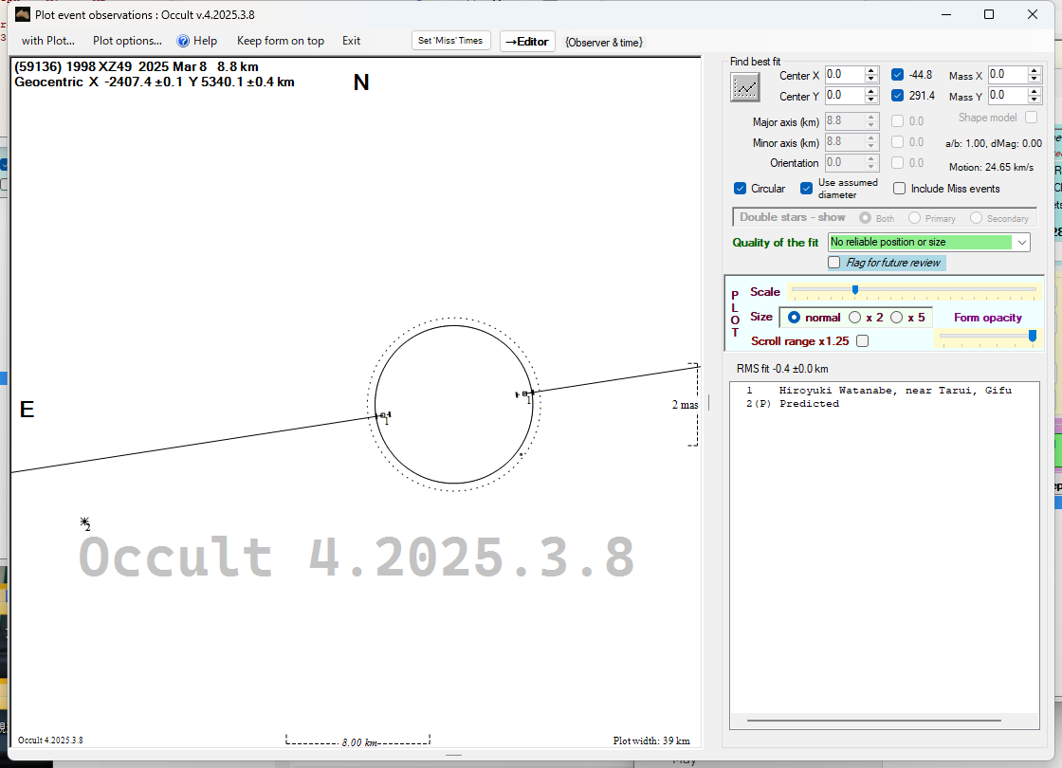Maximize the Plot event observations window
The width and height of the screenshot is (1062, 768).
[989, 14]
